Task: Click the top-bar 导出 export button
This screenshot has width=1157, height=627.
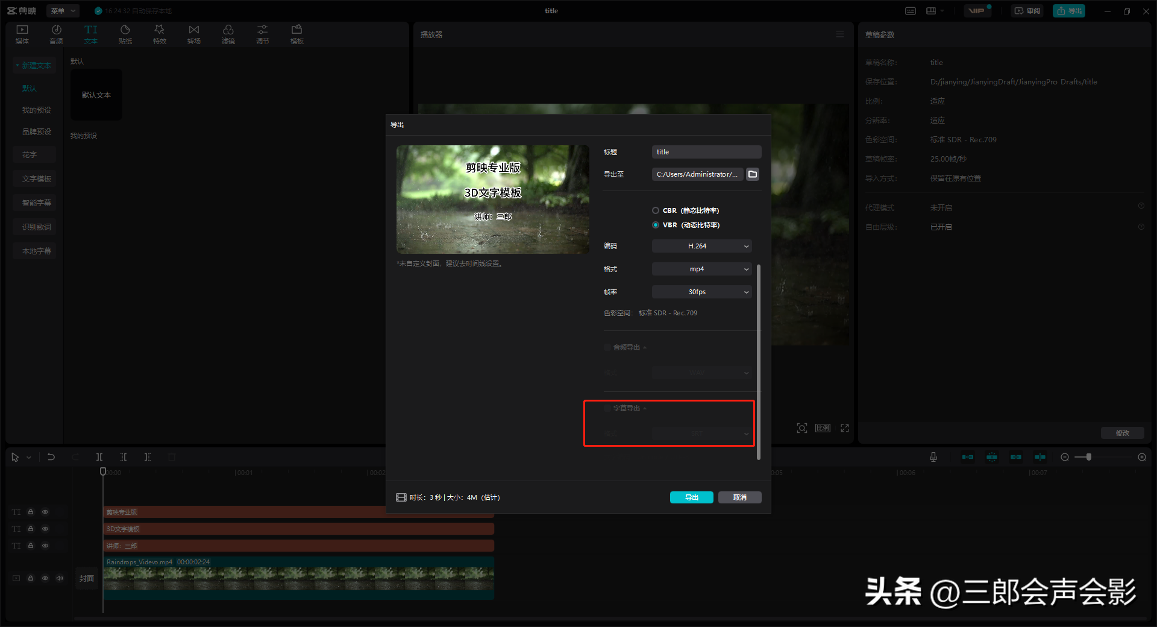Action: [1069, 11]
